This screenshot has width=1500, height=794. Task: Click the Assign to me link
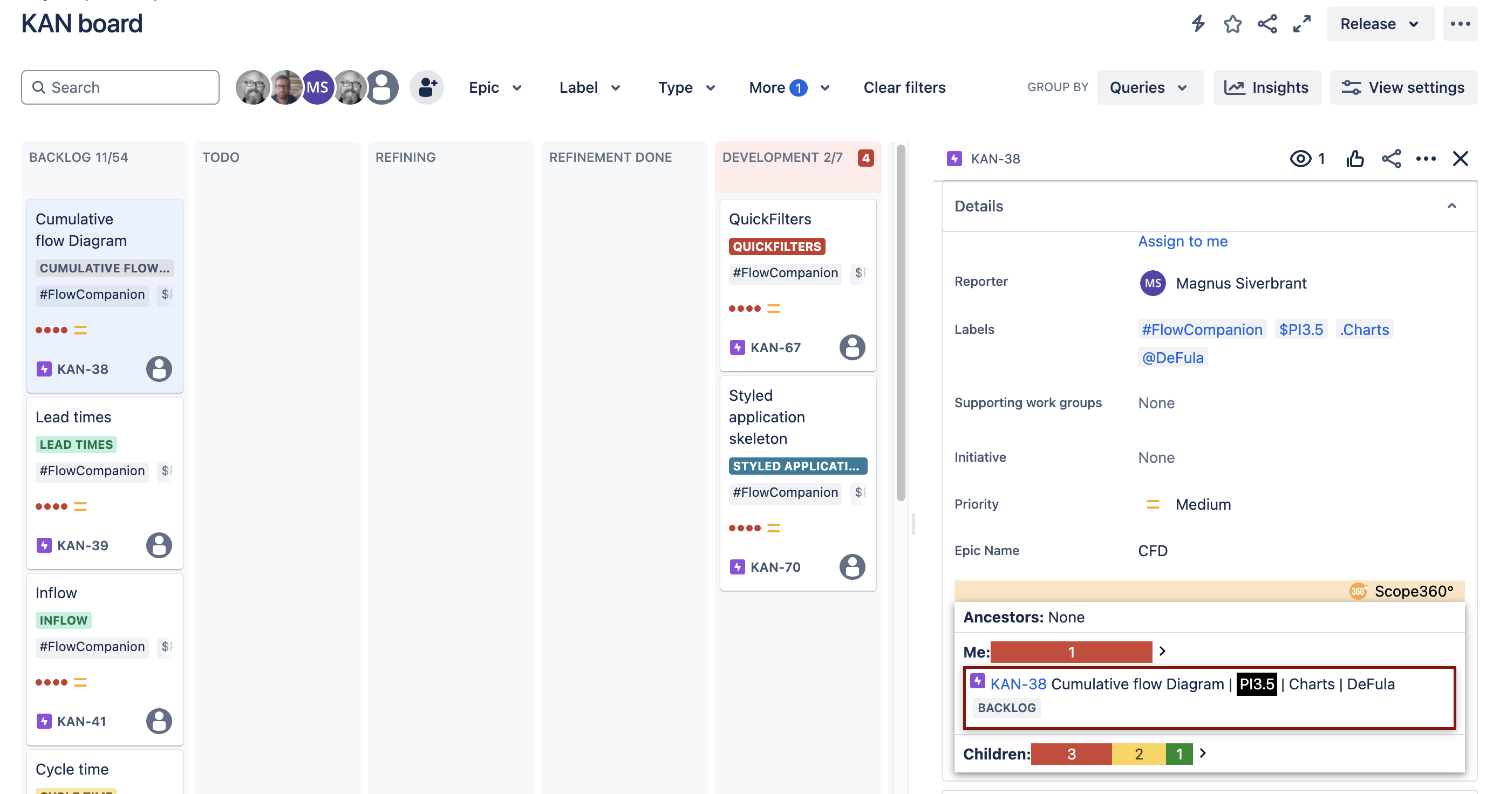1183,241
